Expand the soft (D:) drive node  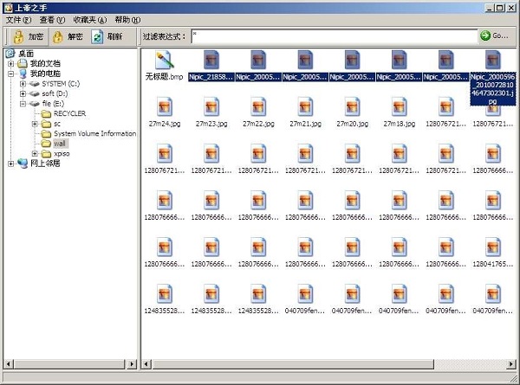pos(23,93)
